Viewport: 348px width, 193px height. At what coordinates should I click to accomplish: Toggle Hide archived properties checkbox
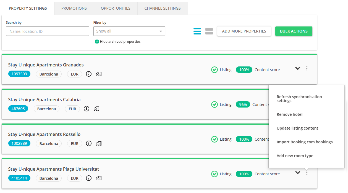(x=97, y=42)
